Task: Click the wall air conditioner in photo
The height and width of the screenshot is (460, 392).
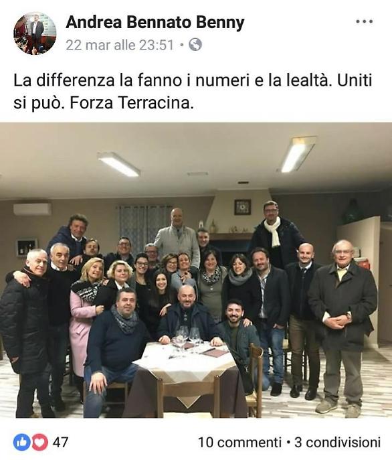Action: point(32,209)
